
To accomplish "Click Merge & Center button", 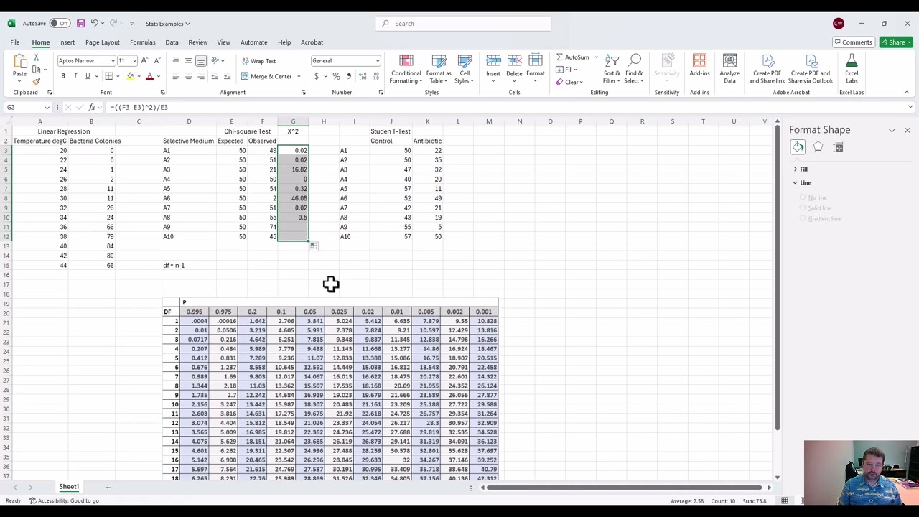I will [267, 76].
